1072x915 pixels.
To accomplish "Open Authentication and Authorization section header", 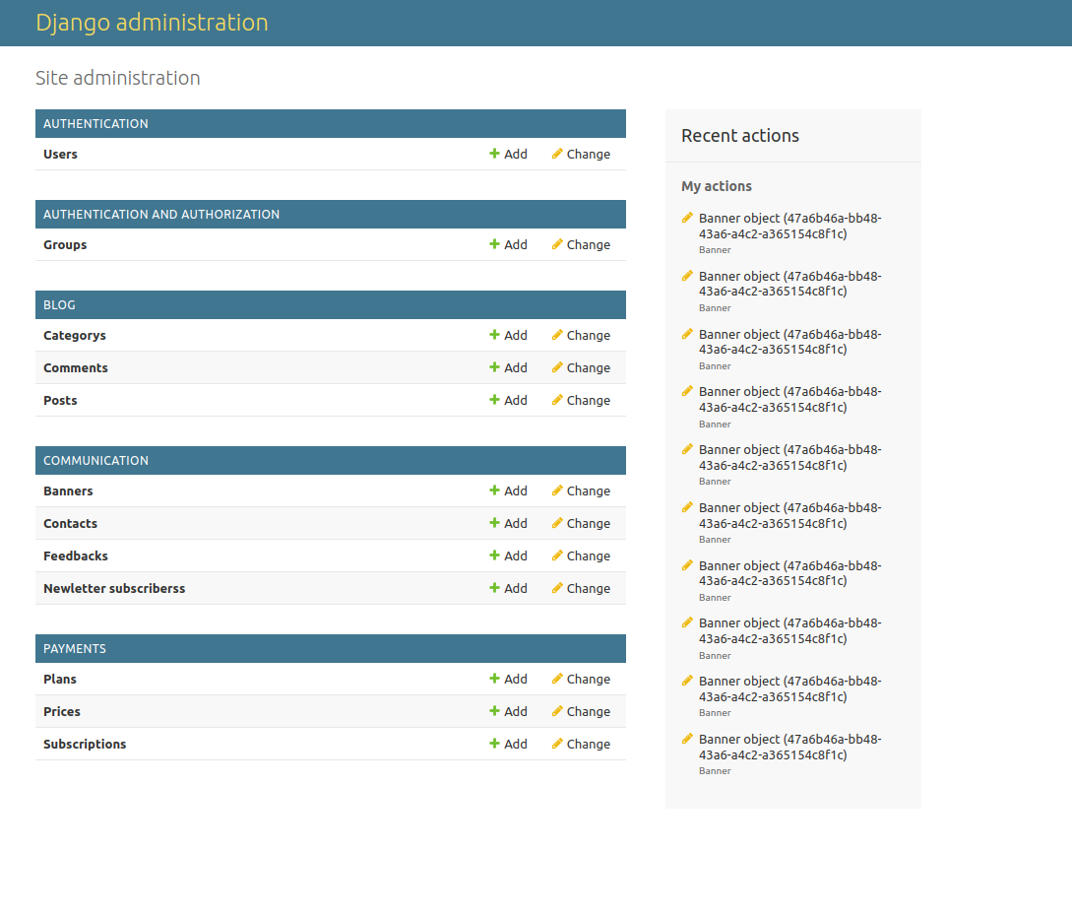I will click(x=161, y=215).
